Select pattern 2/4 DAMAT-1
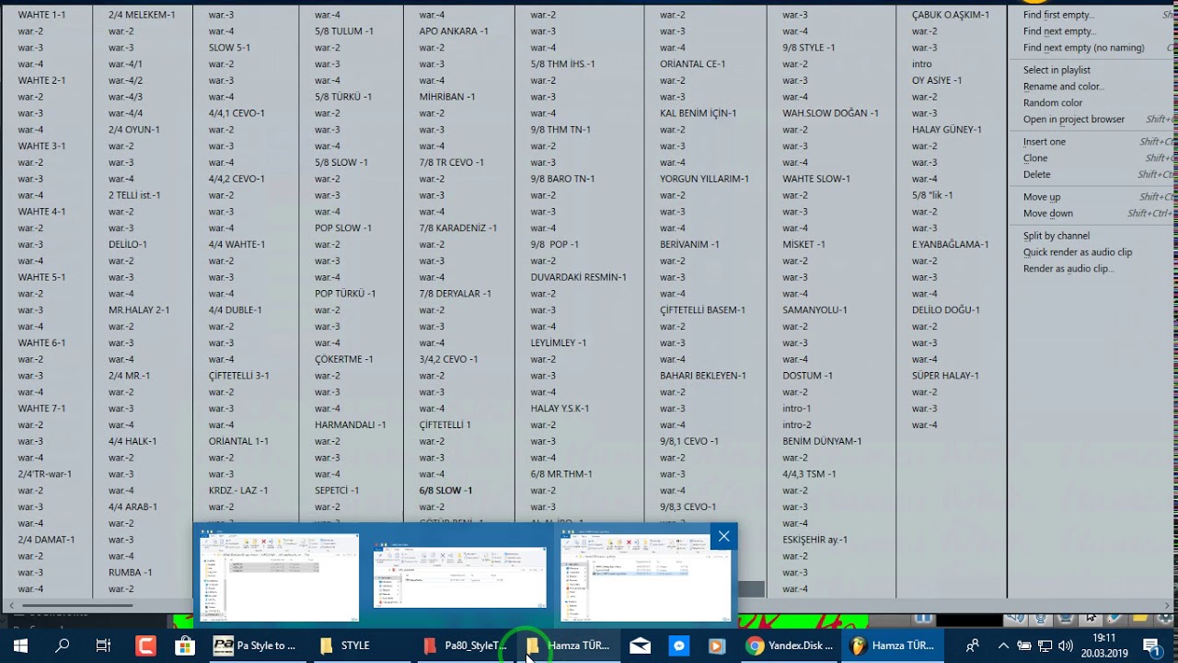1178x663 pixels. (x=46, y=540)
